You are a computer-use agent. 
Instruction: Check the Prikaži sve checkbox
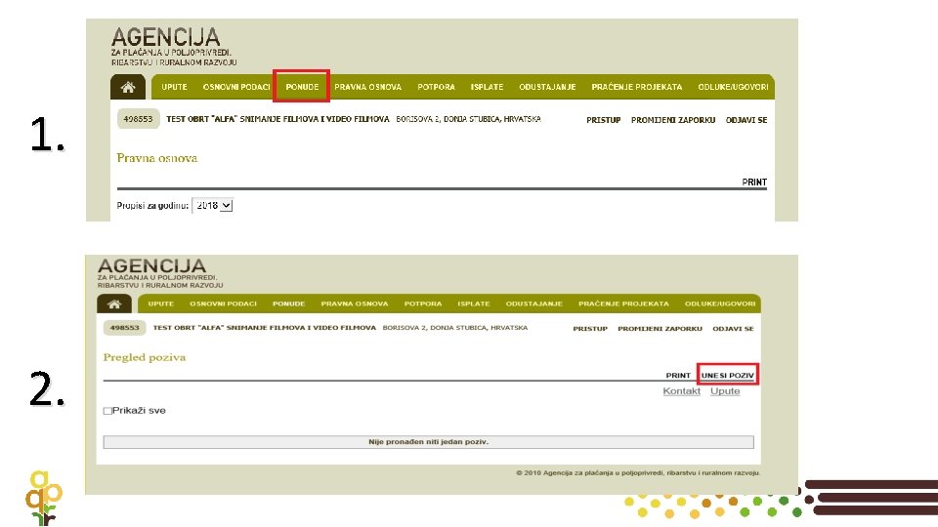[107, 411]
